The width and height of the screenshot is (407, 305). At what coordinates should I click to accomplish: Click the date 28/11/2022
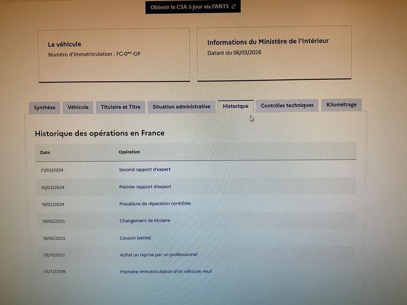point(54,255)
